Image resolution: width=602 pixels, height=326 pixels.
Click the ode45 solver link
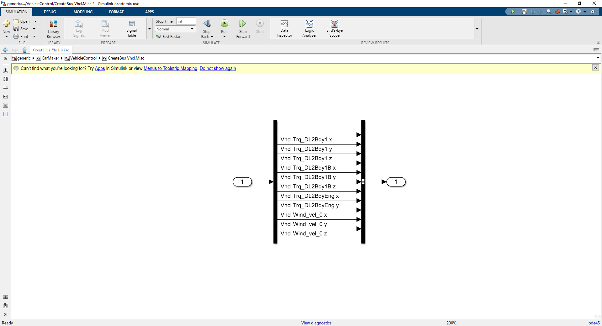point(594,323)
